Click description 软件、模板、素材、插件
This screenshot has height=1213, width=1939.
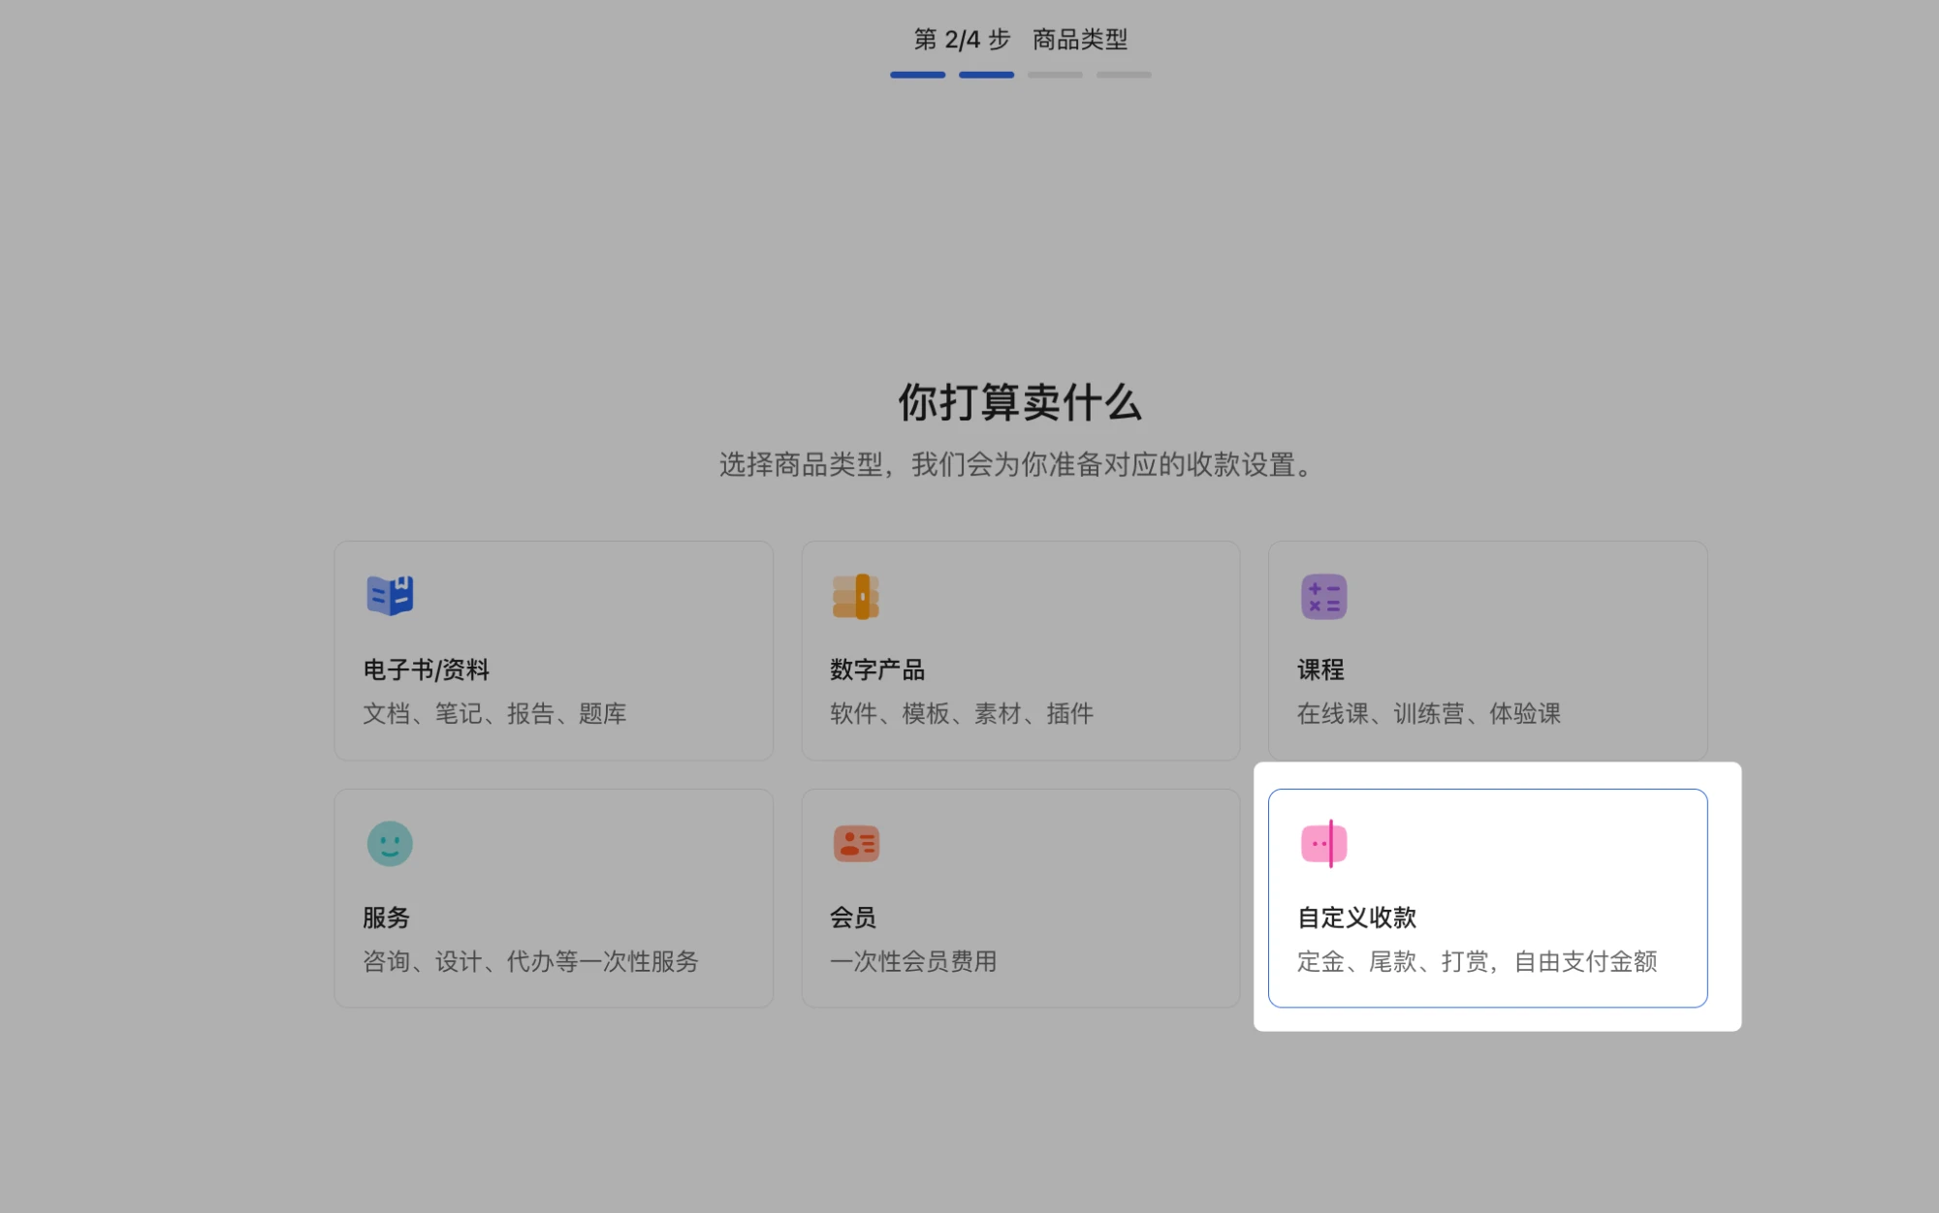962,714
